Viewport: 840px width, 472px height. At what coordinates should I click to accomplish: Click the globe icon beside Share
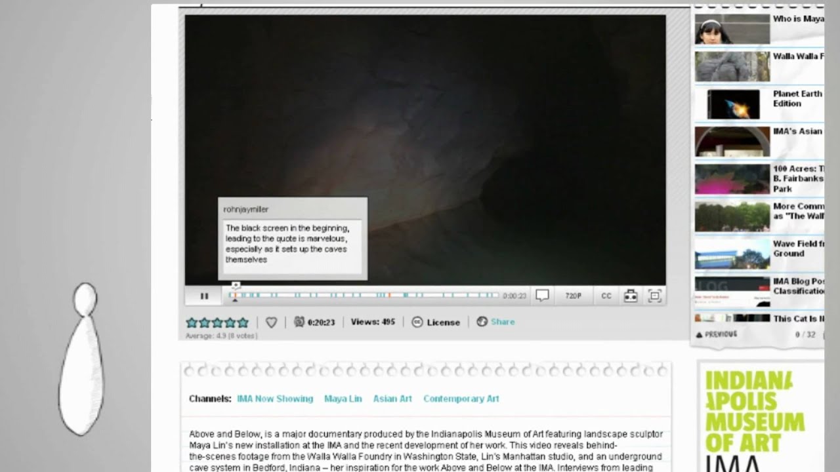[482, 322]
